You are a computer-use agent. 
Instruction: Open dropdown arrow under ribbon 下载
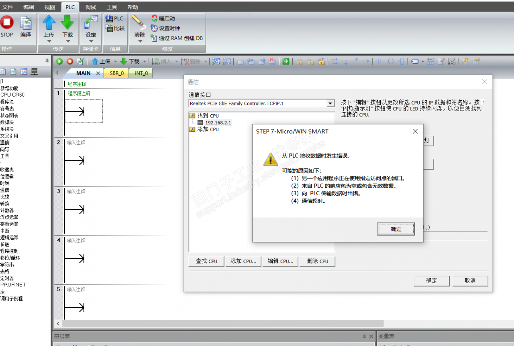(67, 41)
